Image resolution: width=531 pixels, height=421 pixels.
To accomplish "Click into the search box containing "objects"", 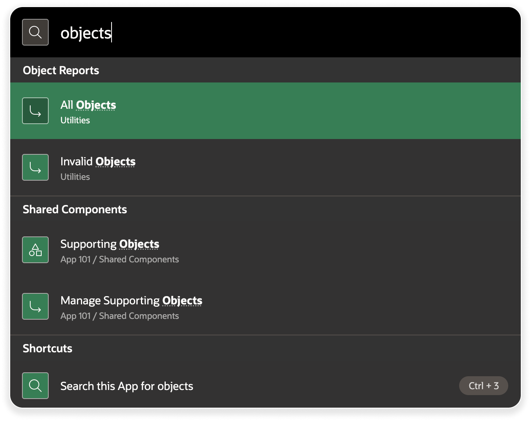I will click(x=275, y=33).
